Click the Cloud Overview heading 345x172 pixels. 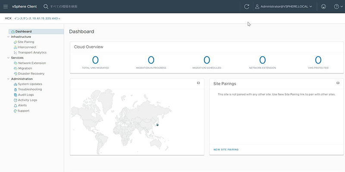click(x=88, y=47)
